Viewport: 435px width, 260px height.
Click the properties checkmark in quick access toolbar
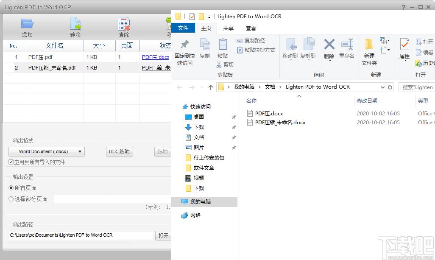(x=192, y=17)
